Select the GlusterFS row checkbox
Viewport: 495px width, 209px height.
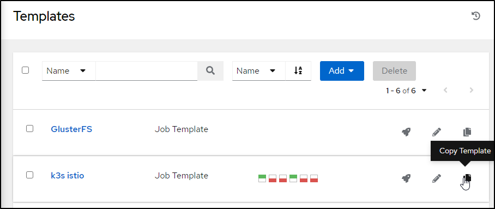tap(29, 128)
